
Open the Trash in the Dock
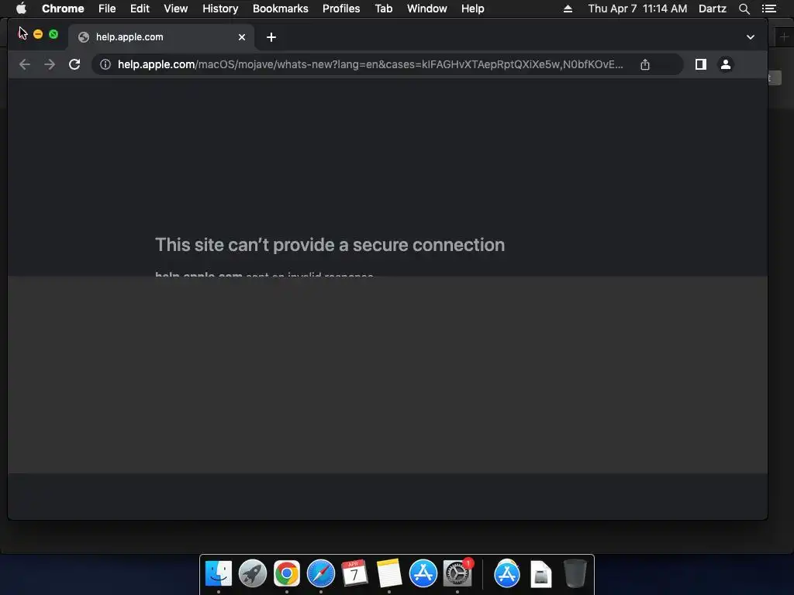coord(575,573)
